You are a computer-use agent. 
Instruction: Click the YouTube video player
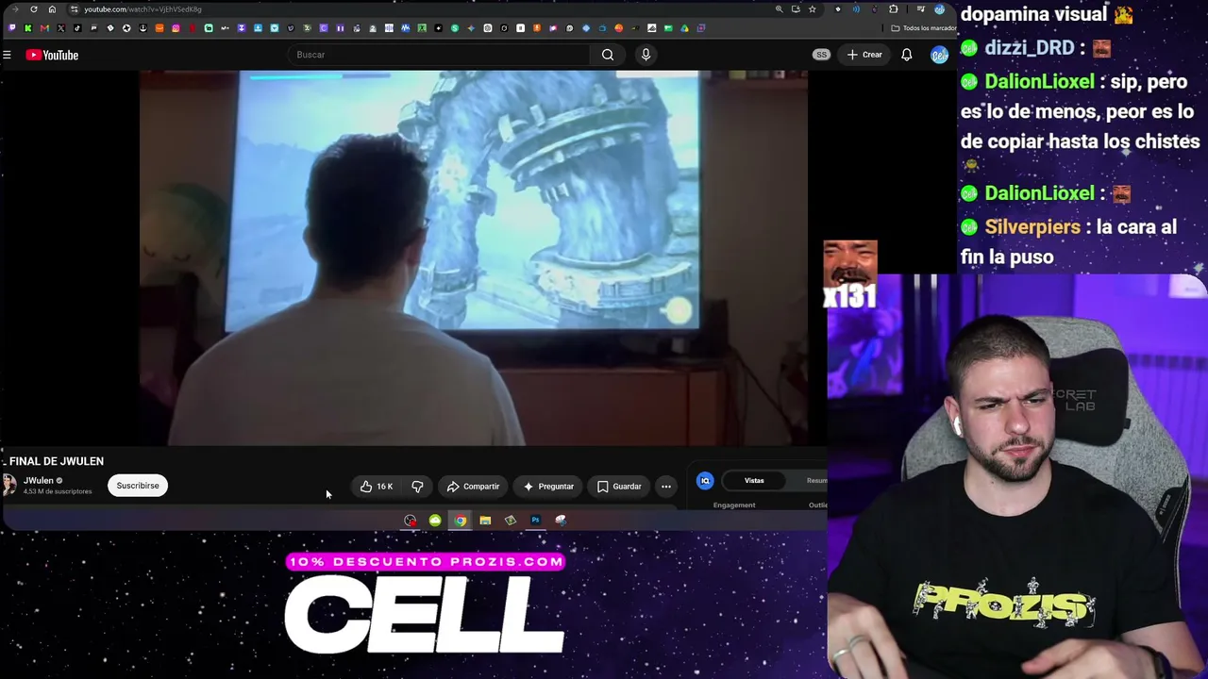473,257
